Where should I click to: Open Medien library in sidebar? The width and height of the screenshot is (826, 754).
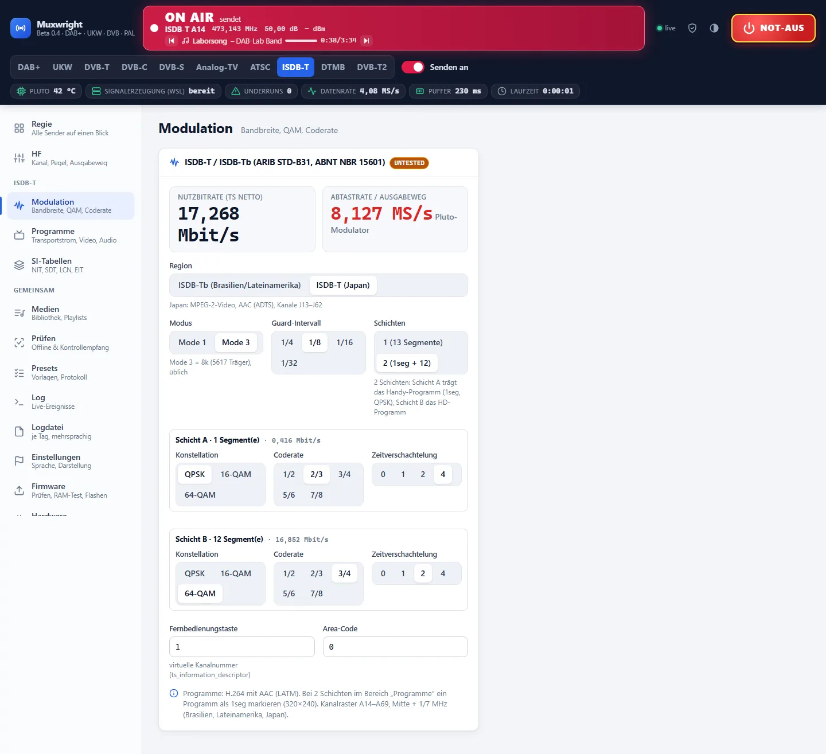coord(71,313)
